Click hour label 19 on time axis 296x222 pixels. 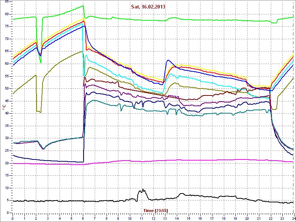pyautogui.click(x=235, y=218)
